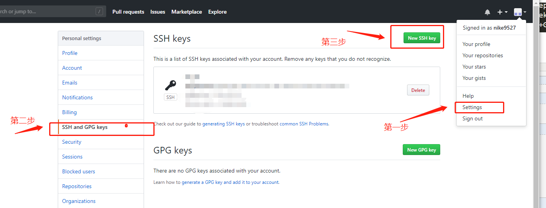Follow the generating SSH keys link
The image size is (546, 208).
pos(224,124)
